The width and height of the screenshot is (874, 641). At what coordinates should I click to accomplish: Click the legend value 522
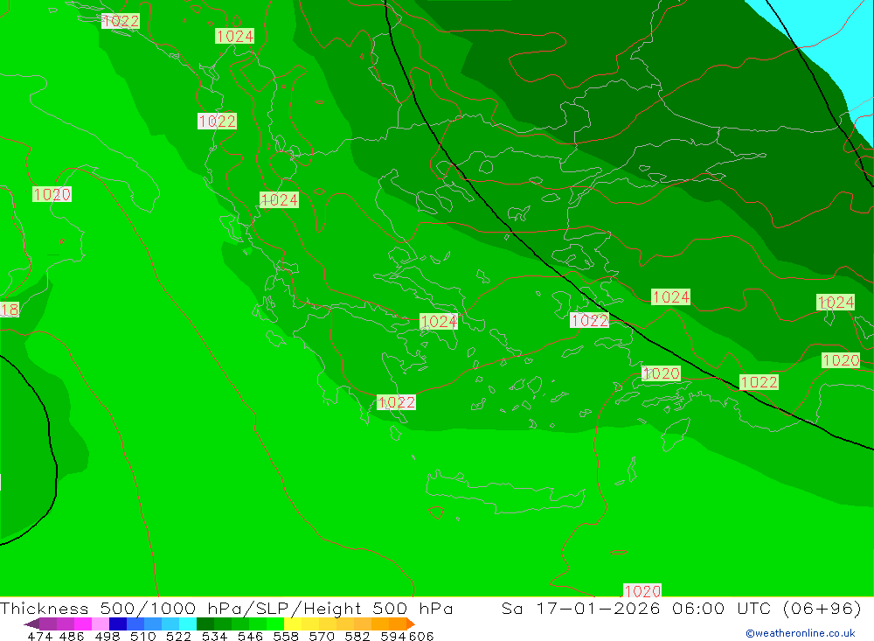tap(179, 636)
